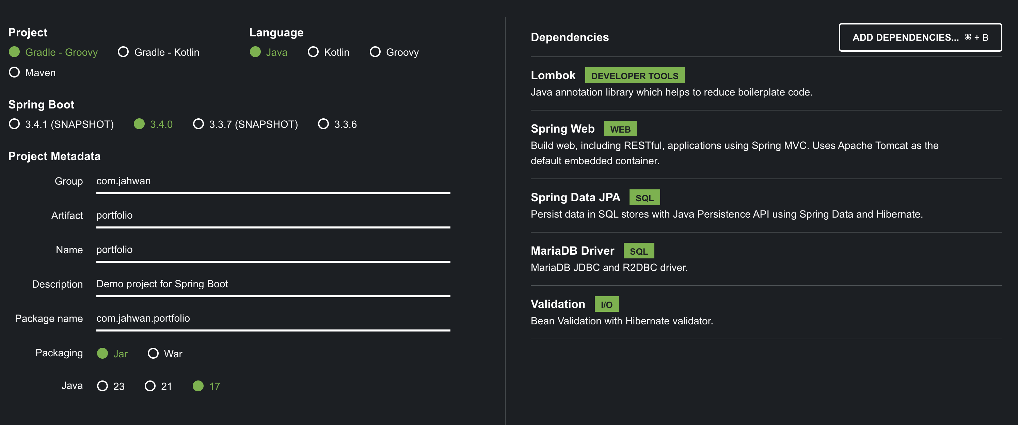The height and width of the screenshot is (425, 1018).
Task: Select Gradle - Groovy project option
Action: [14, 52]
